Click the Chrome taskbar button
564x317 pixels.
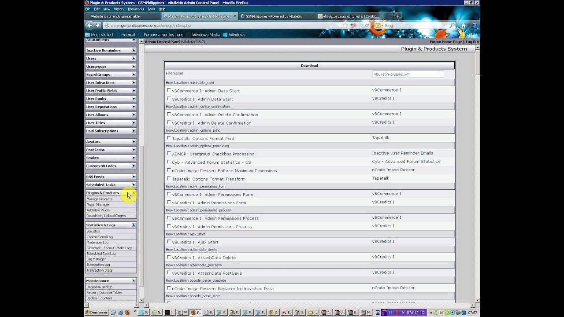[274, 313]
